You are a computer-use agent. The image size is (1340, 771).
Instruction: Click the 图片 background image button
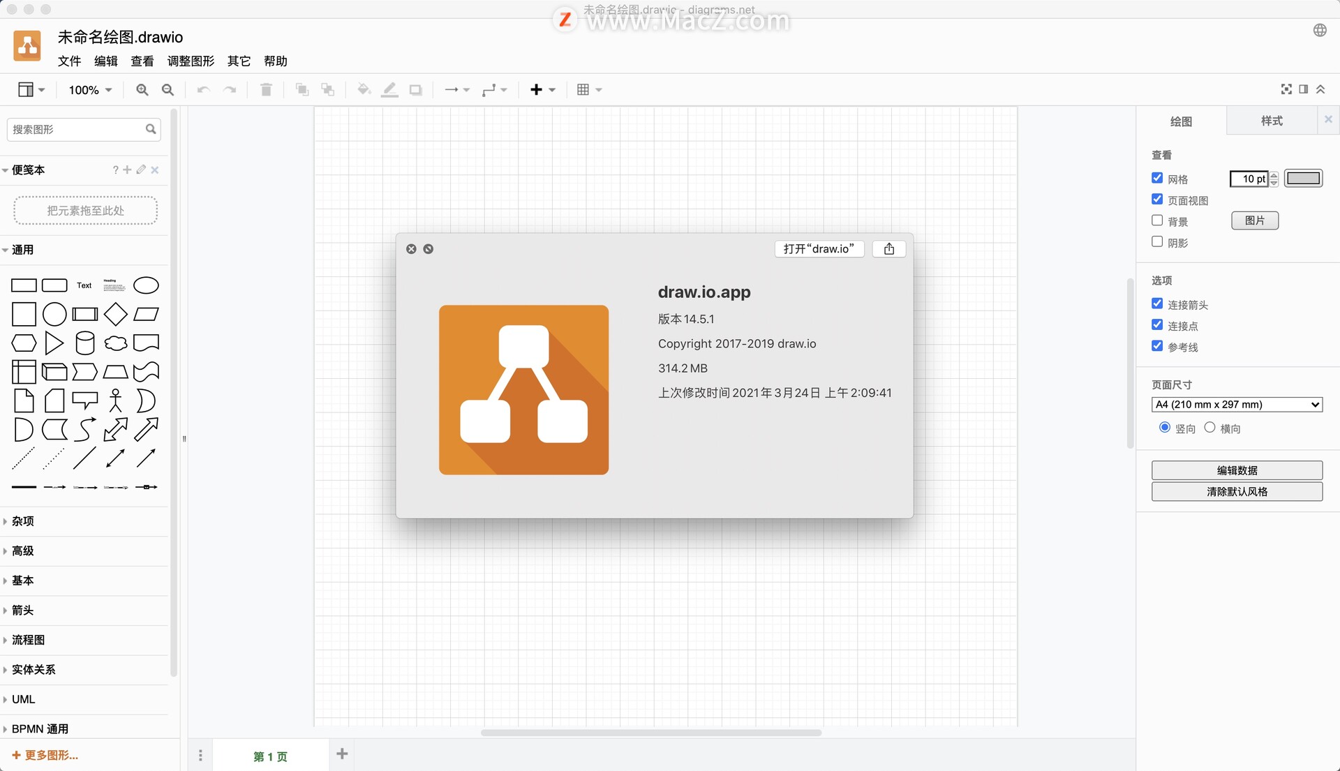click(x=1254, y=220)
